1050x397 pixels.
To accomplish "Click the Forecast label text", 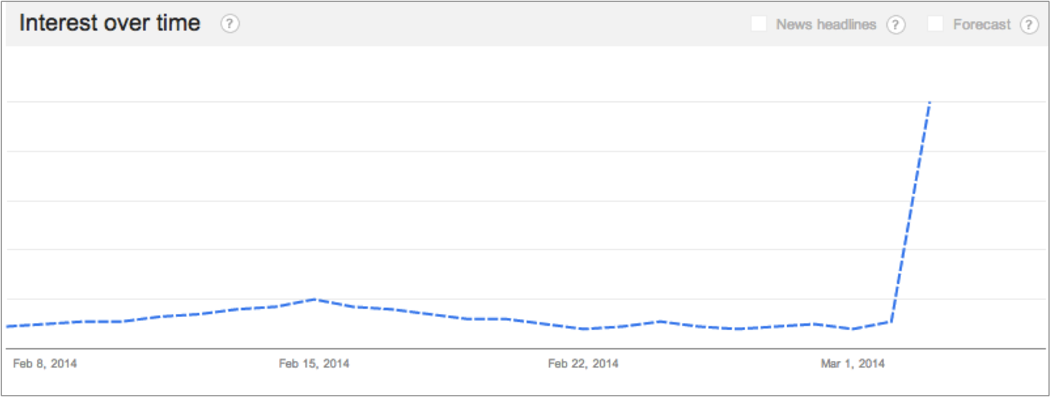I will (x=982, y=24).
